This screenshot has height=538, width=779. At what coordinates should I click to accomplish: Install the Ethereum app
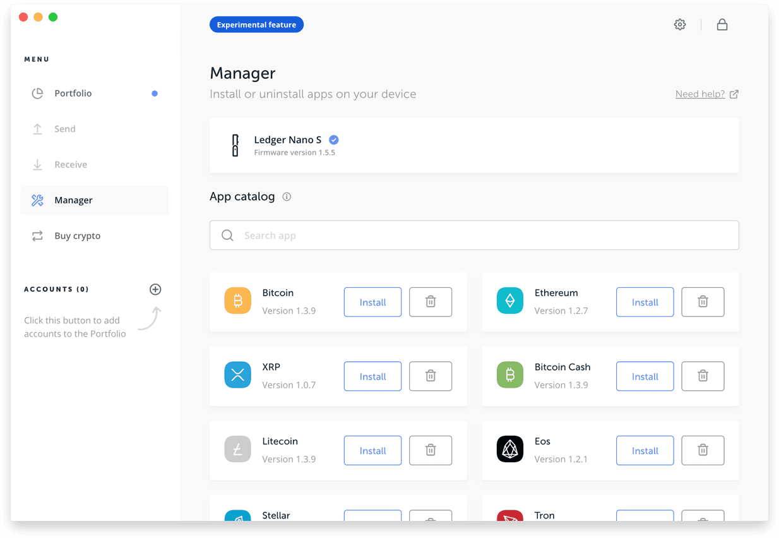click(x=645, y=302)
